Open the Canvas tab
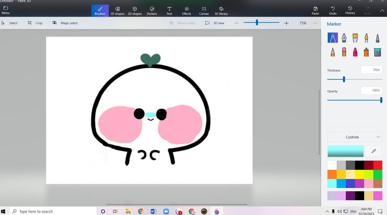The image size is (387, 215). (x=204, y=11)
